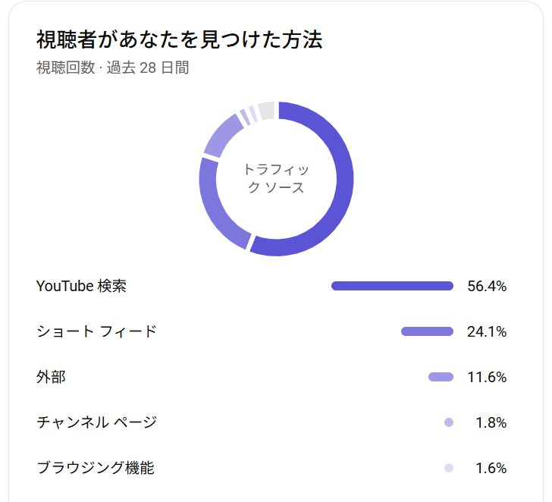Click the チャンネル ページ color dot
Image resolution: width=552 pixels, height=502 pixels.
pyautogui.click(x=449, y=422)
